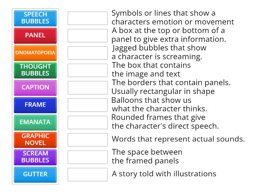Select the box beside the jagged bubbles definition
This screenshot has height=193, width=258.
pyautogui.click(x=87, y=53)
